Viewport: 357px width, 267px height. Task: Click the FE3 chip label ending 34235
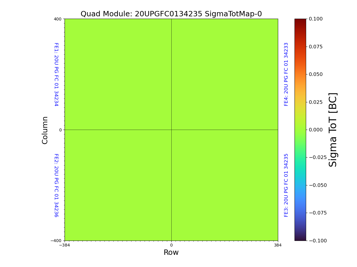[x=286, y=185]
